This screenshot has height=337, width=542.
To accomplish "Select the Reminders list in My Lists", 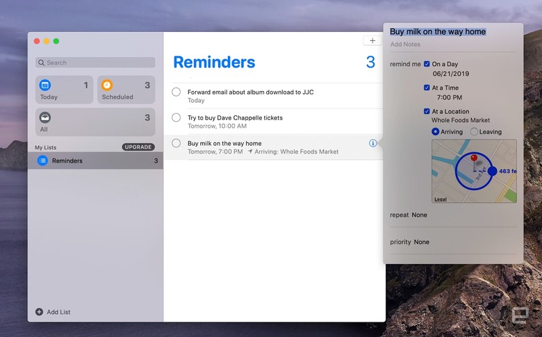I will coord(95,161).
